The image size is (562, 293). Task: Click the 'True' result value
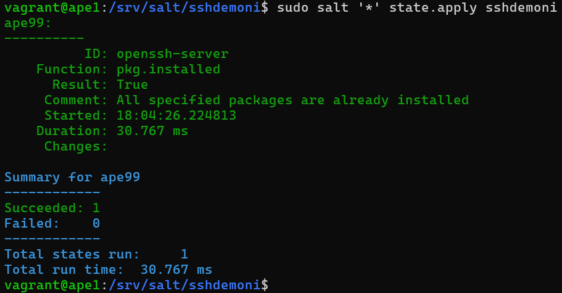[x=132, y=85]
